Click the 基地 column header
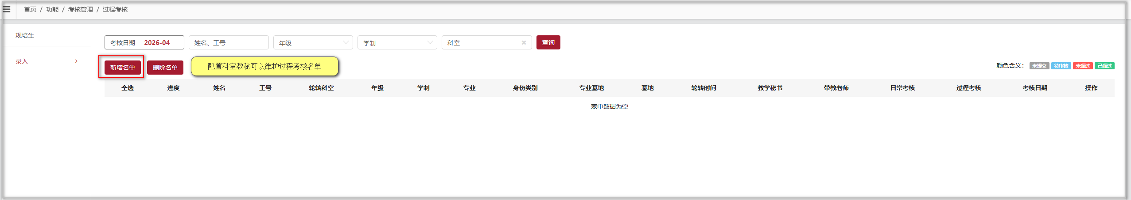The image size is (1131, 200). tap(648, 88)
